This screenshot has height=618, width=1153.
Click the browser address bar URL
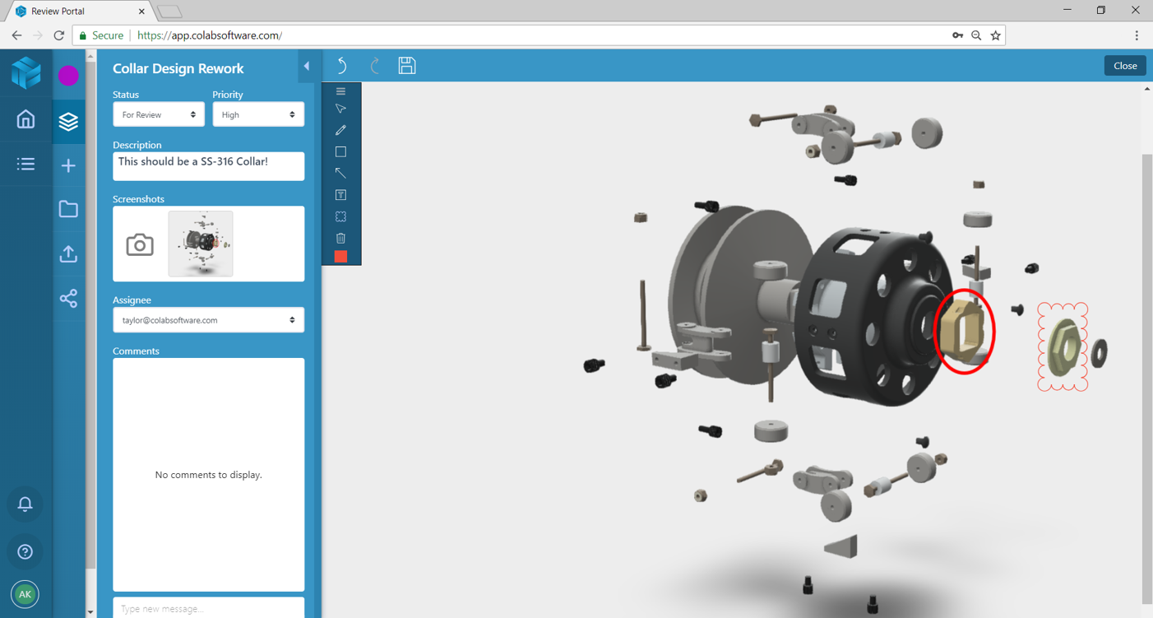click(210, 35)
